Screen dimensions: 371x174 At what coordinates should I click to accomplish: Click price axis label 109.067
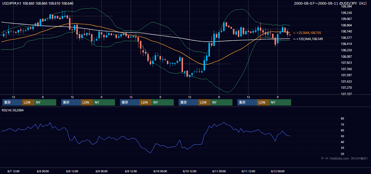(x=346, y=19)
